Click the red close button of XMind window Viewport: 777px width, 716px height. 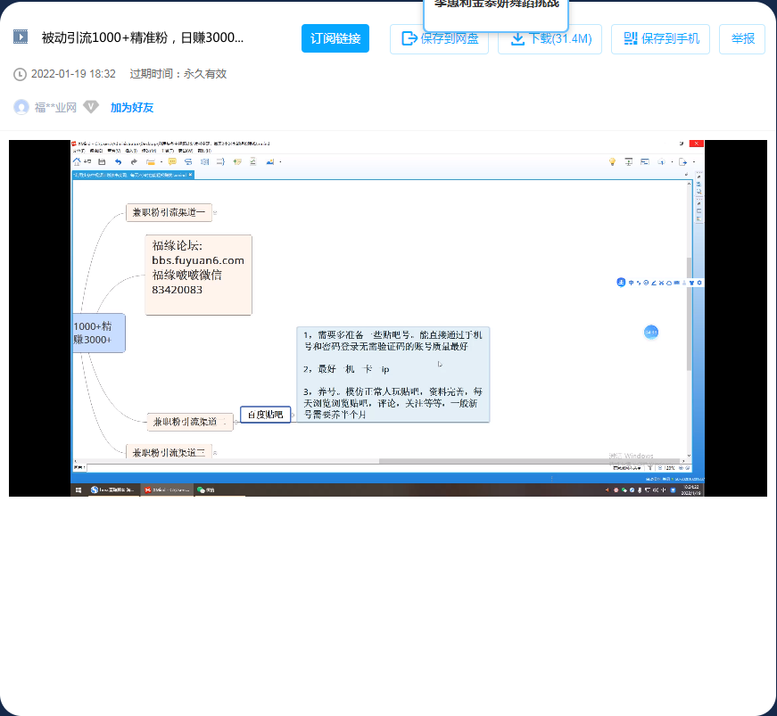point(696,143)
